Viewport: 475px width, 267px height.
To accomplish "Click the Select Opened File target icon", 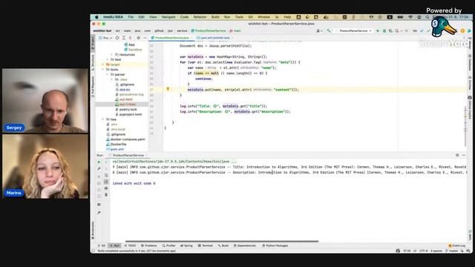I will click(117, 38).
